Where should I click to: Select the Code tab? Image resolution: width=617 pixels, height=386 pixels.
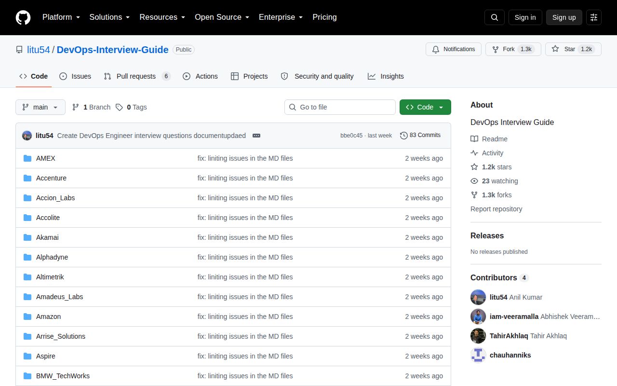coord(34,76)
